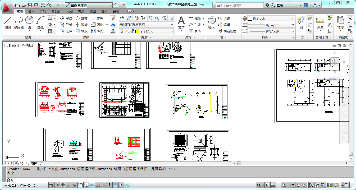Click the 组 (Group) tool
This screenshot has width=356, height=190.
[301, 22]
